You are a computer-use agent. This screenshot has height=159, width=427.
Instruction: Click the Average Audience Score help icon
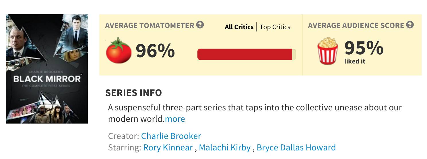pyautogui.click(x=410, y=25)
